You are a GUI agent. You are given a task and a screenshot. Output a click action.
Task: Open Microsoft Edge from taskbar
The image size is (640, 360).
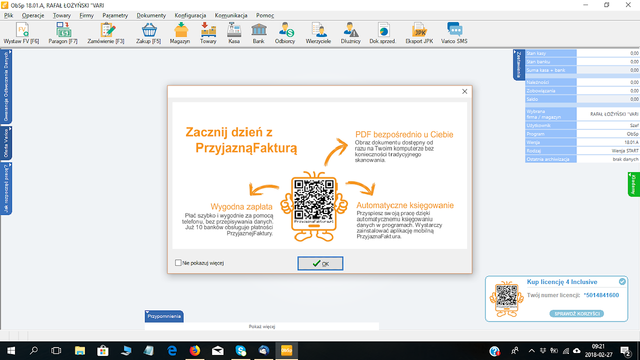pos(172,350)
